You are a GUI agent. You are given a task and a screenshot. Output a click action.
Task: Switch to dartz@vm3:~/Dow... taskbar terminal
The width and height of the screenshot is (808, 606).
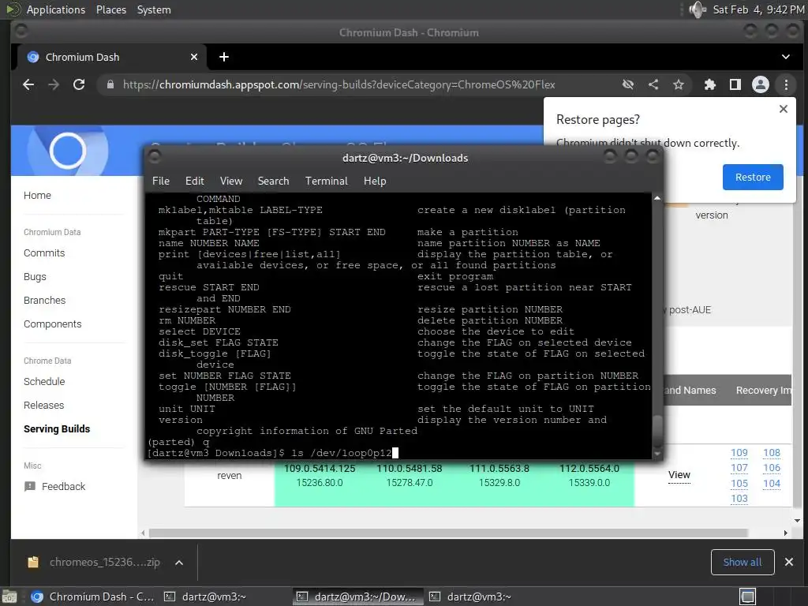click(x=357, y=597)
